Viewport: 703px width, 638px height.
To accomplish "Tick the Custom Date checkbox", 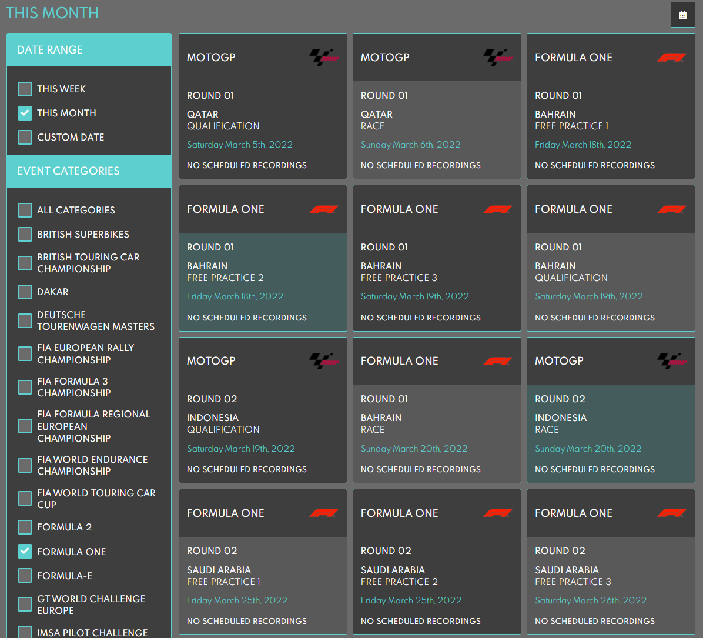I will pyautogui.click(x=25, y=137).
